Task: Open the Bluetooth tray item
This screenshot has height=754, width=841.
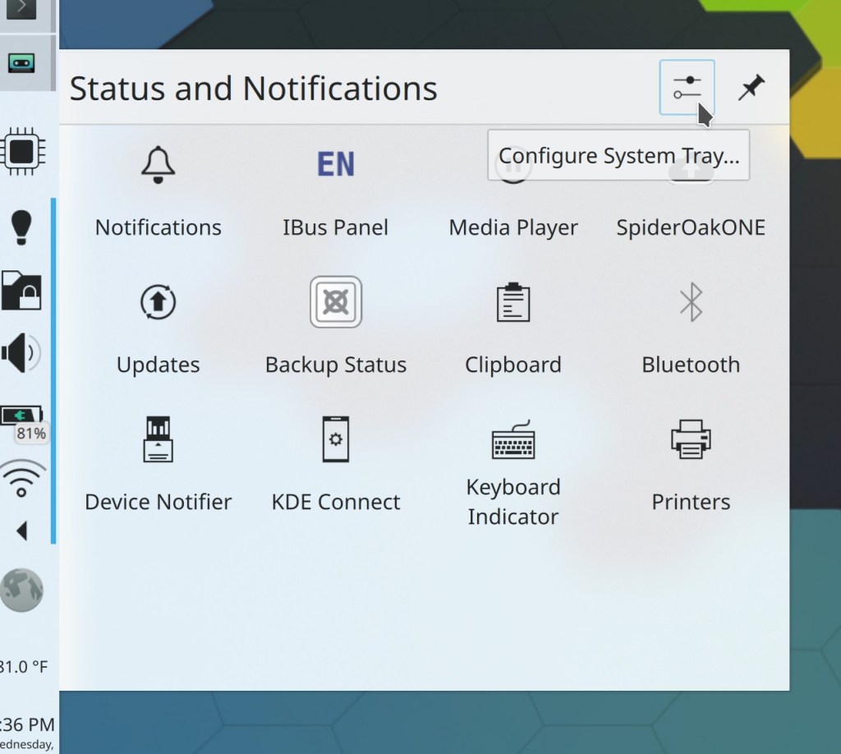Action: point(690,302)
